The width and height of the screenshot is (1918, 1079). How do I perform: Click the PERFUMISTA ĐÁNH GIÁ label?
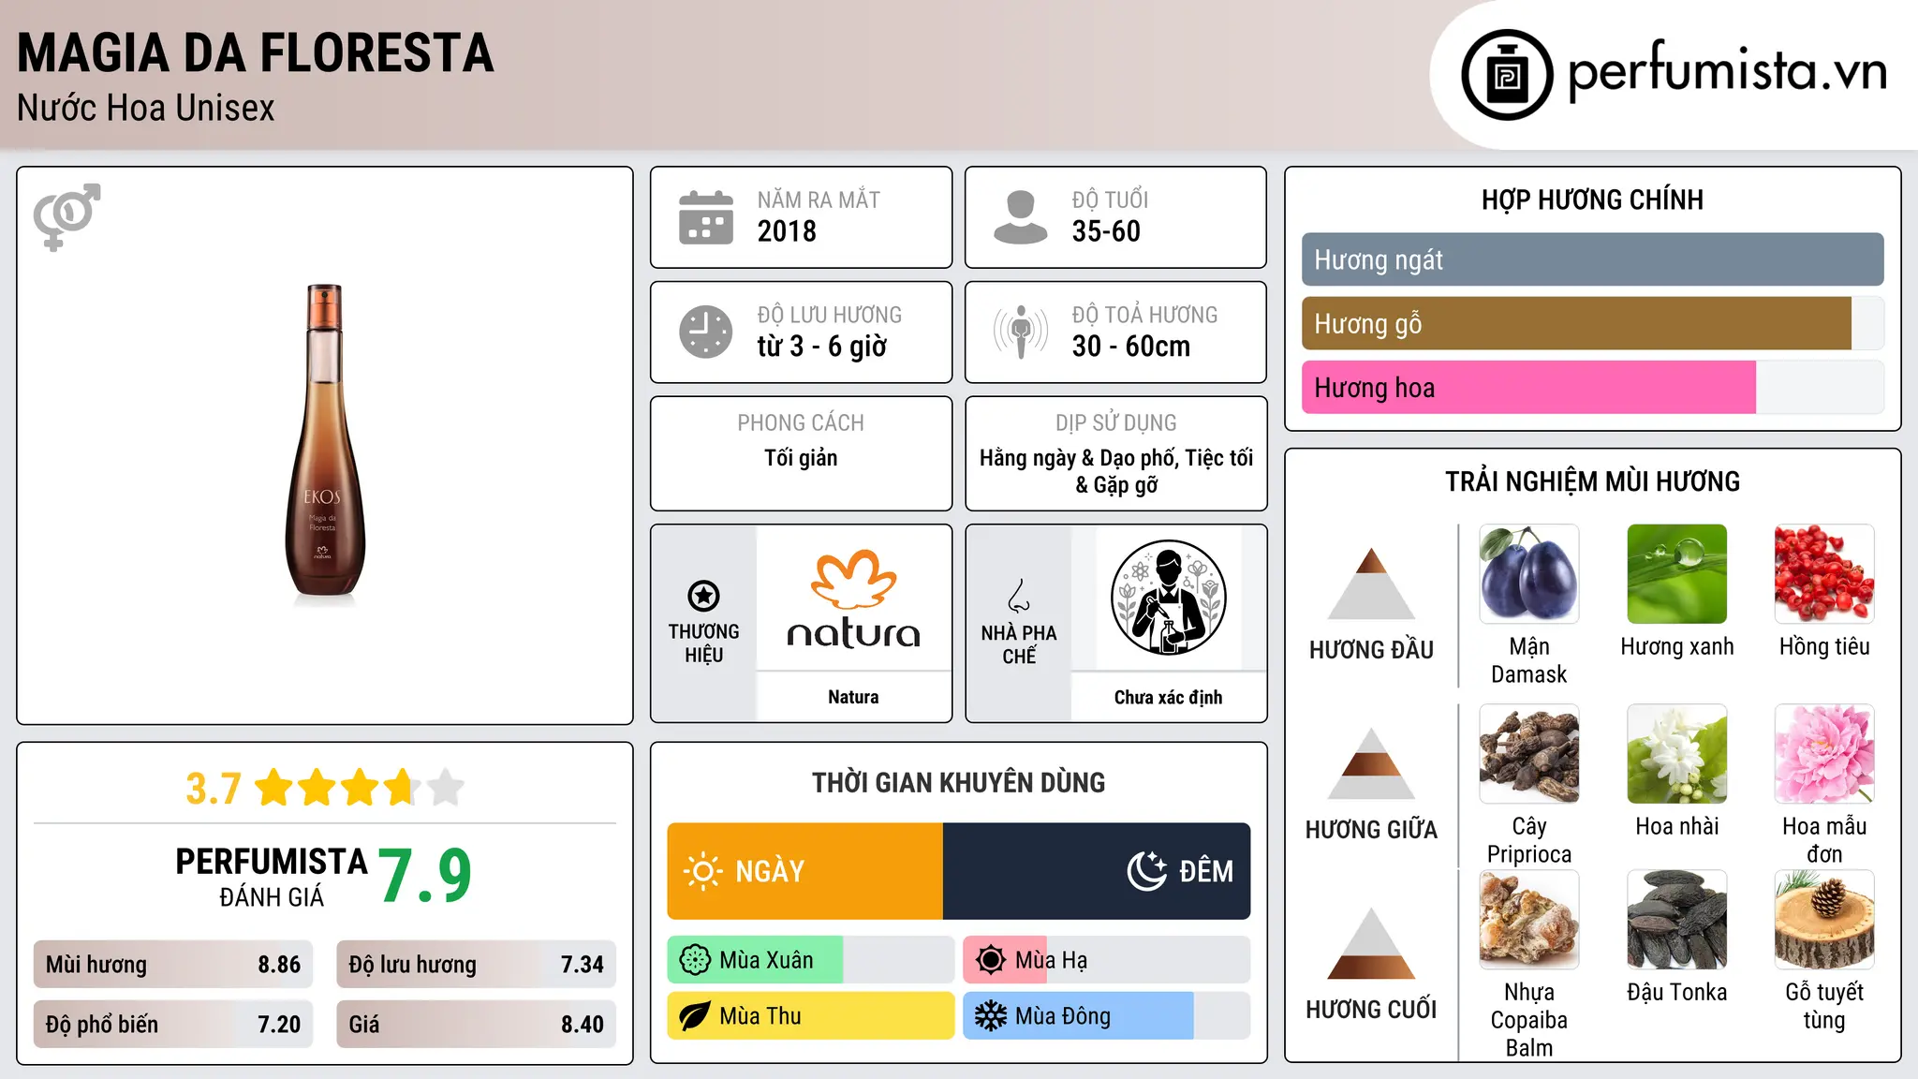tap(272, 877)
